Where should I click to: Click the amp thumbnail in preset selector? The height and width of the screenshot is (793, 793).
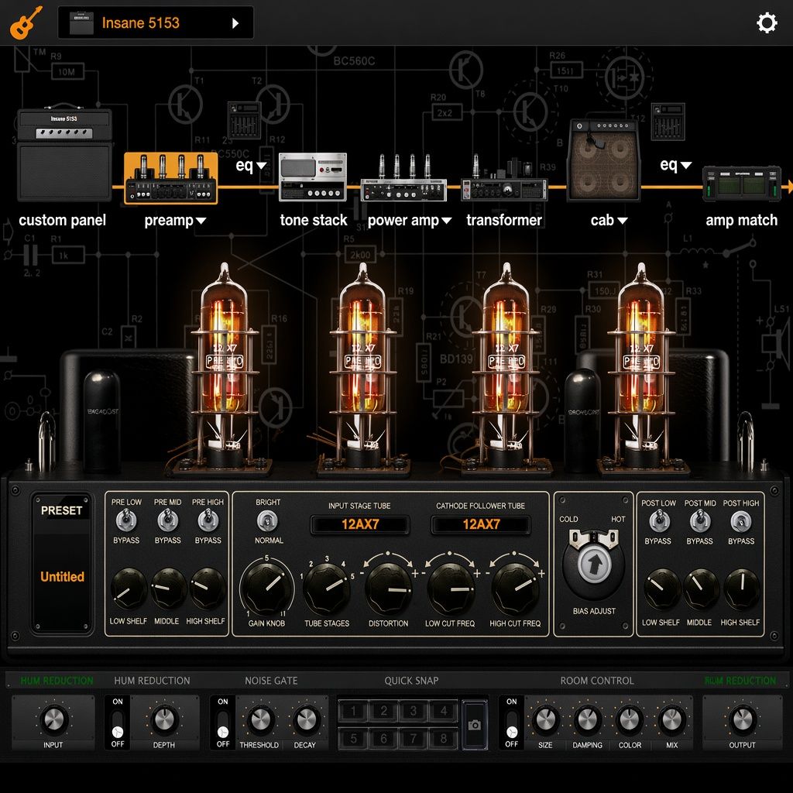point(81,22)
